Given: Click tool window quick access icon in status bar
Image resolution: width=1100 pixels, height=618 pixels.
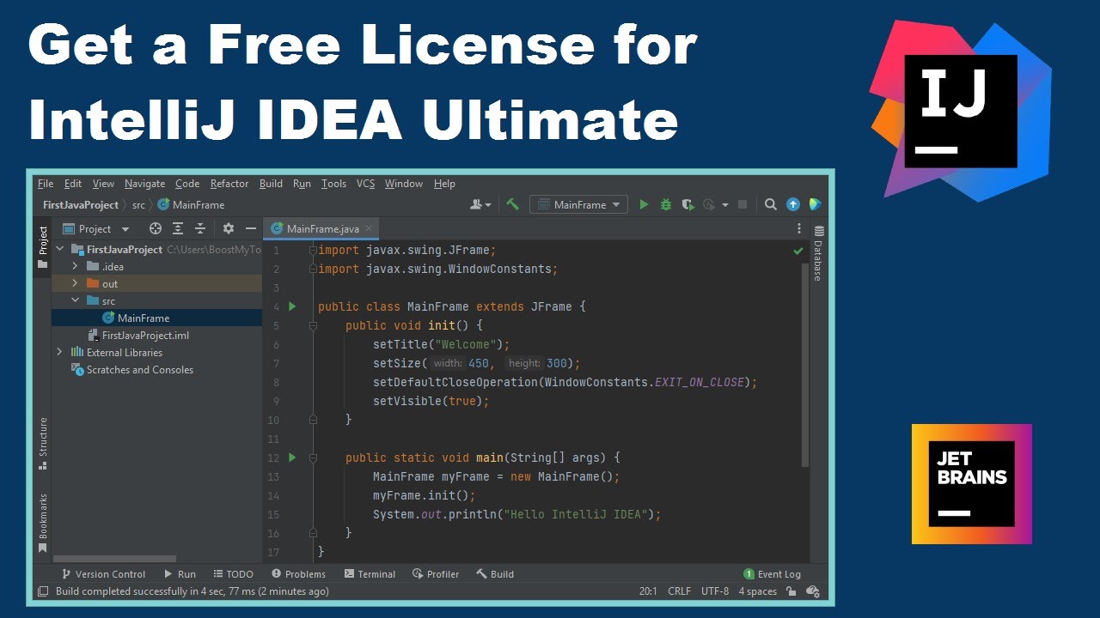Looking at the screenshot, I should (x=43, y=591).
